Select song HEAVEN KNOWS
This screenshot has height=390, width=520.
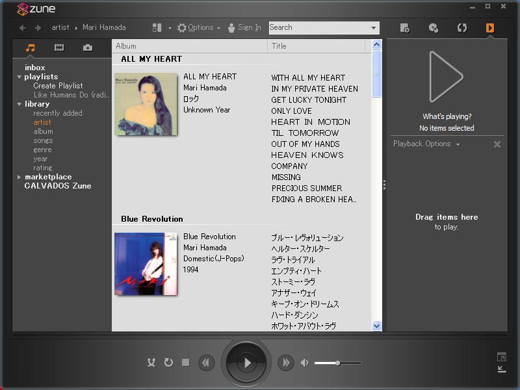(x=307, y=155)
